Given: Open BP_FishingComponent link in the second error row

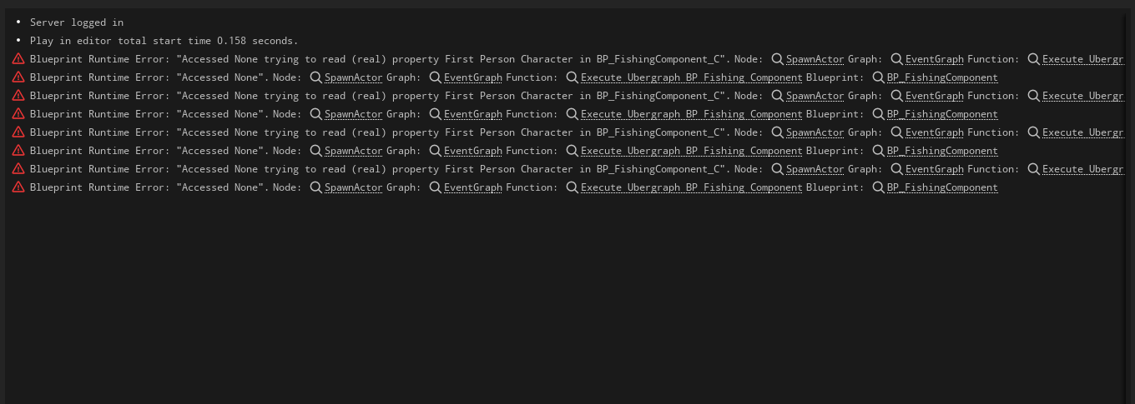Looking at the screenshot, I should tap(942, 77).
